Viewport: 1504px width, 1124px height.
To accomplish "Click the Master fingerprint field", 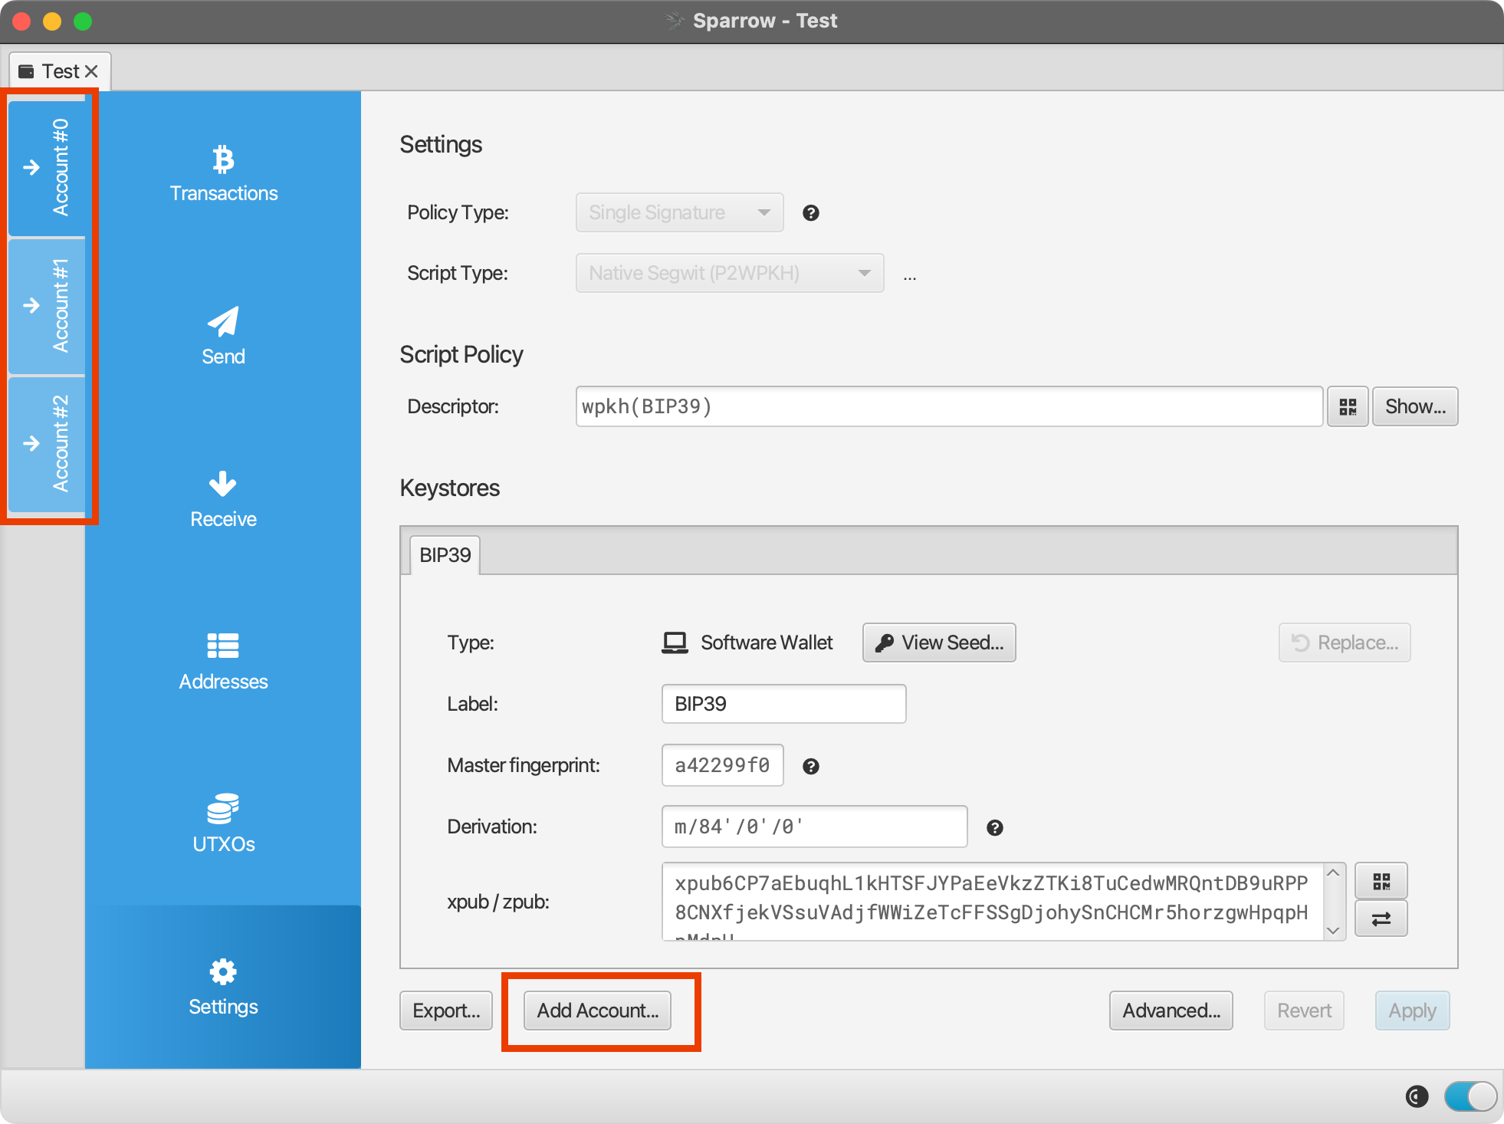I will click(x=722, y=765).
